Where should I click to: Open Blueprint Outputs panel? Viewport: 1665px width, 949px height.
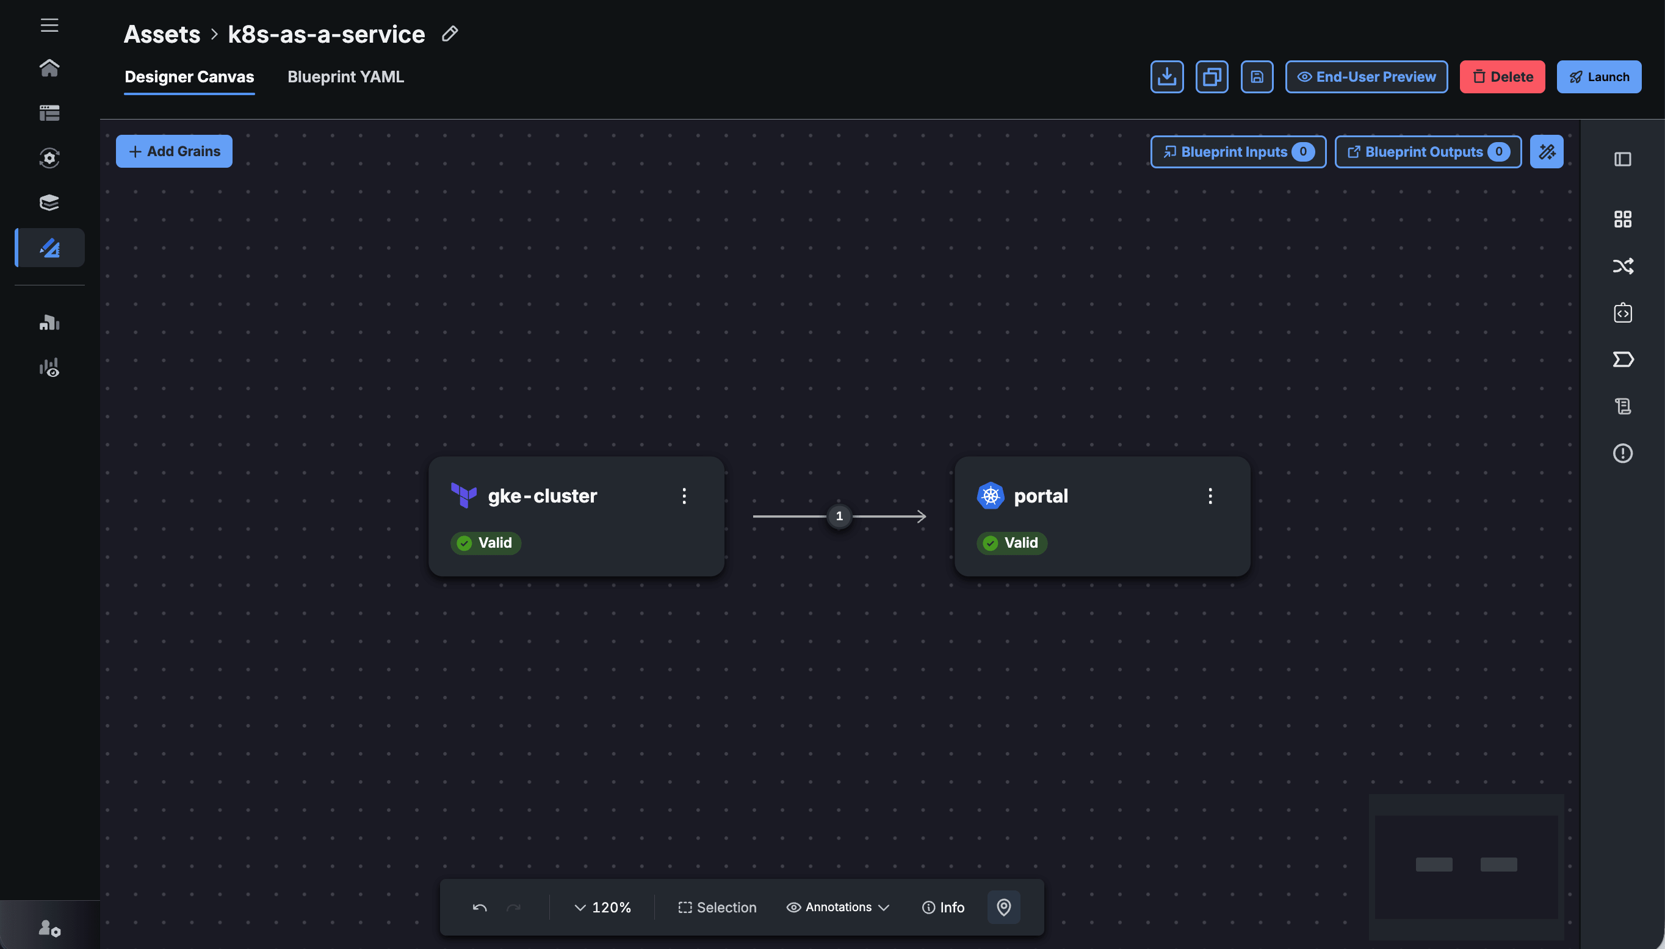pos(1428,152)
